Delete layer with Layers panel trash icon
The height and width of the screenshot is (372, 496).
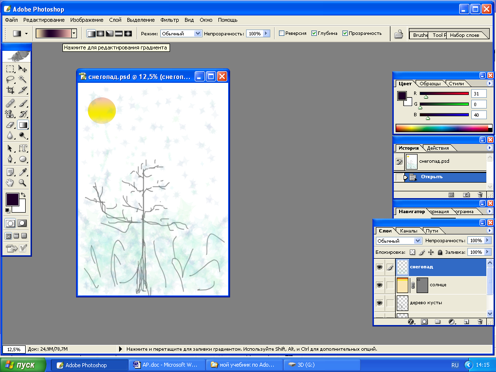480,322
